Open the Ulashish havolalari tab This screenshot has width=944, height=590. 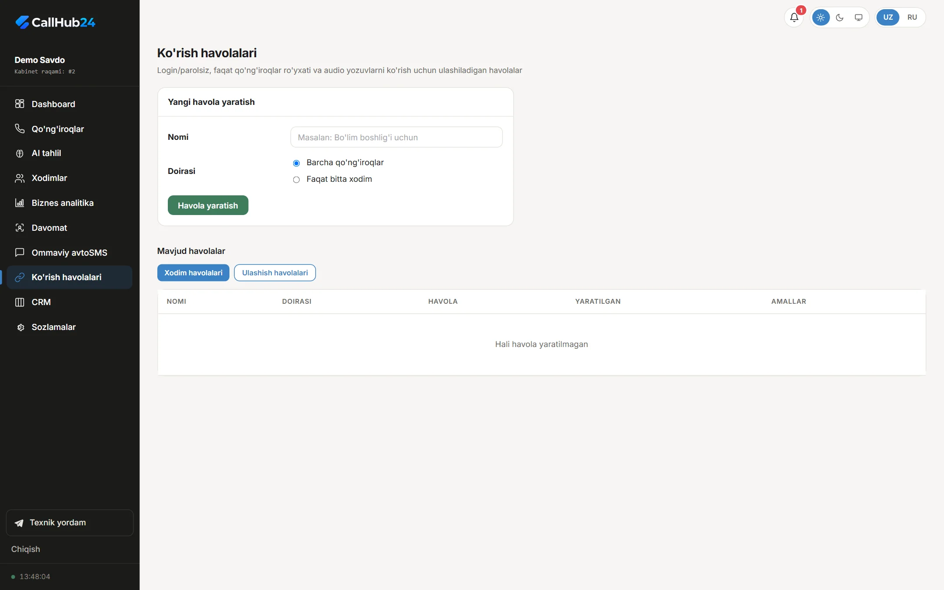tap(275, 273)
